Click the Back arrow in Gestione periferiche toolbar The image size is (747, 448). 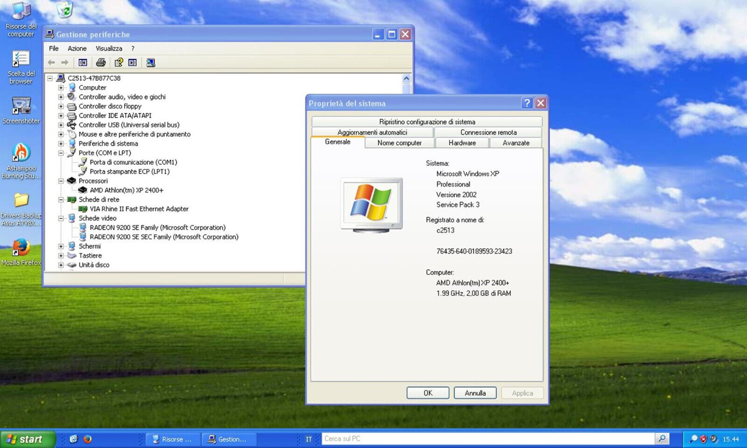51,63
